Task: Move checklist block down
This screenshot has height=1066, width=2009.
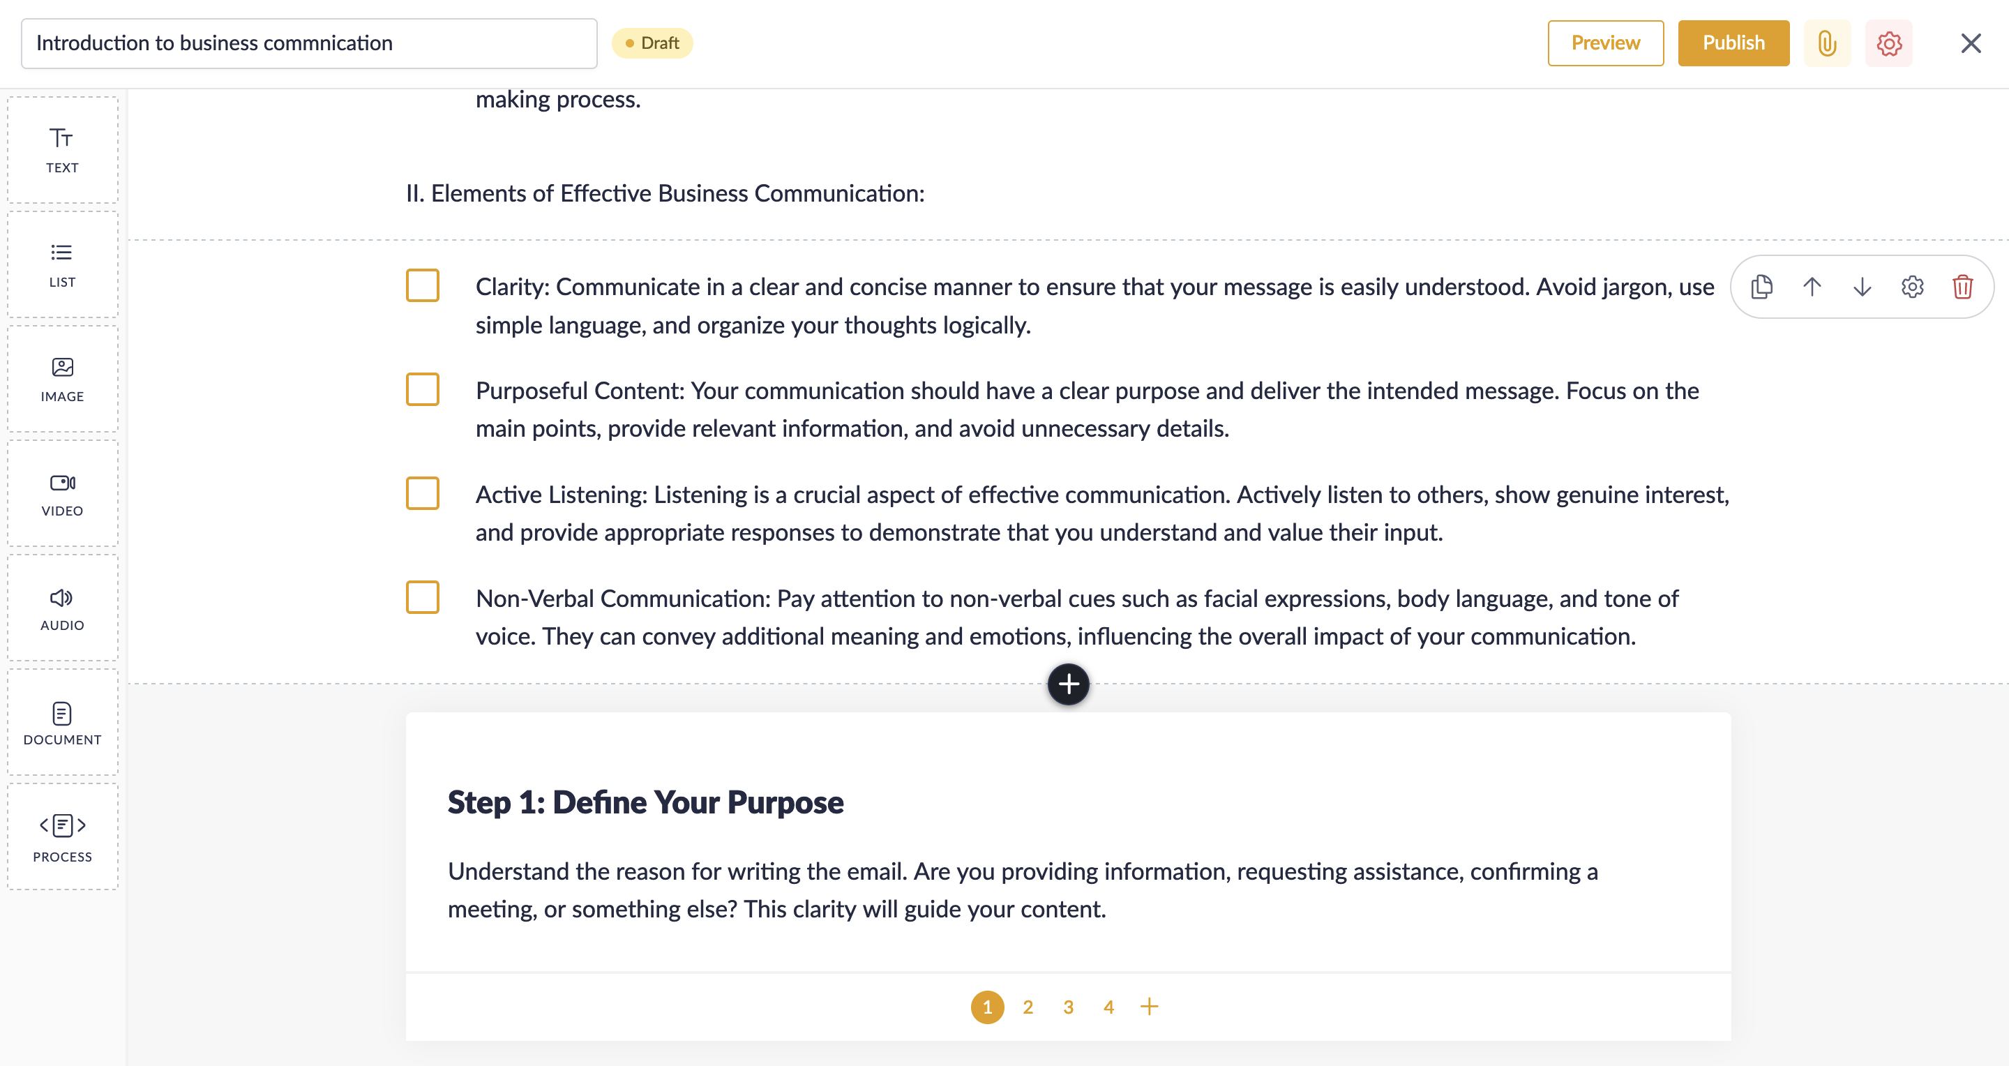Action: [x=1863, y=287]
